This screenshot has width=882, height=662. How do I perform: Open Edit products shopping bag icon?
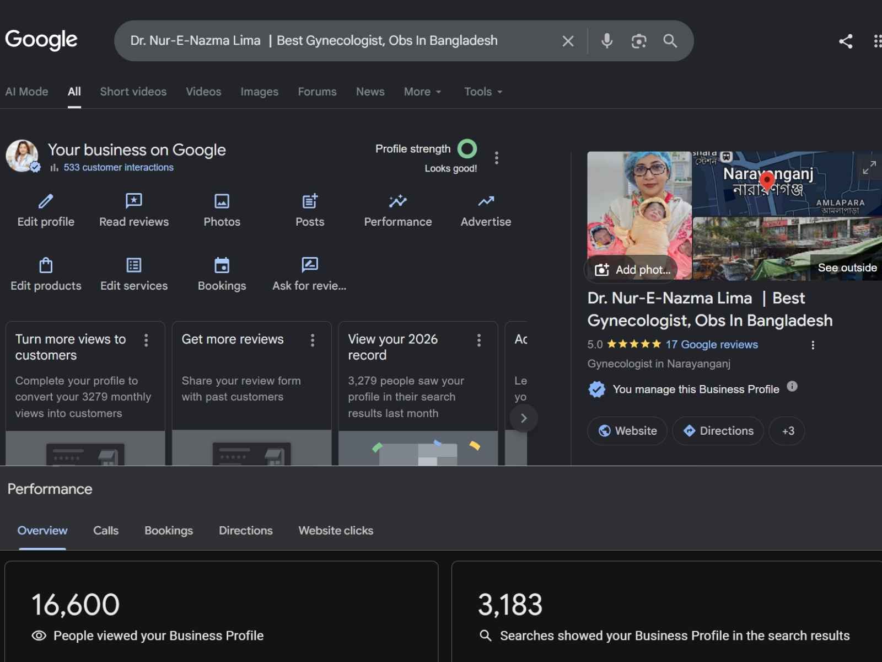[46, 265]
